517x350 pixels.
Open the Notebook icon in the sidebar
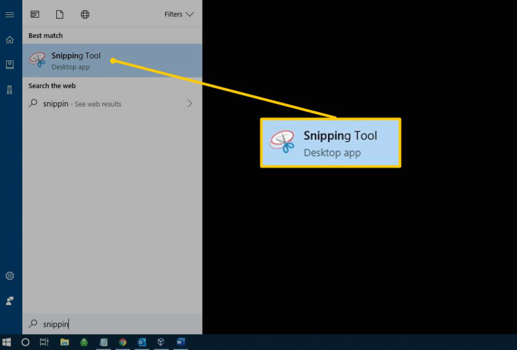pos(10,64)
